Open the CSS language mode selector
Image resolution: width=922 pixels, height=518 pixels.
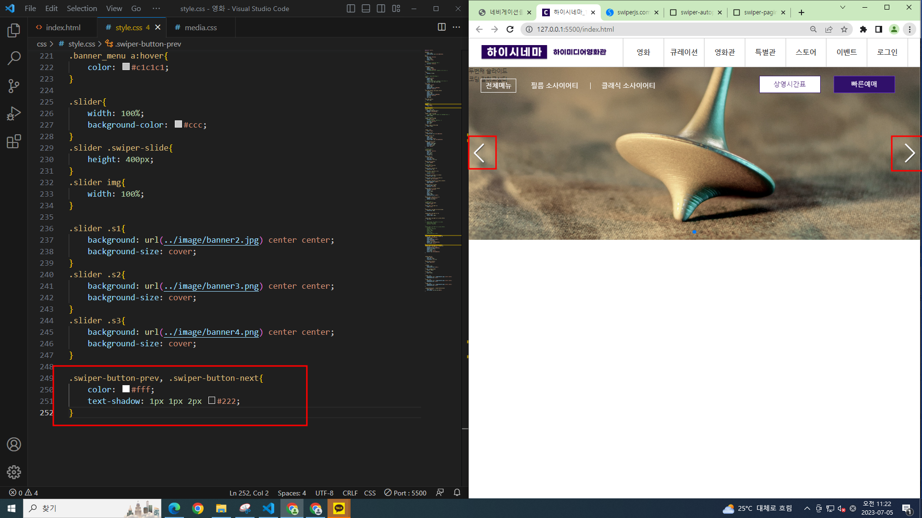[370, 493]
